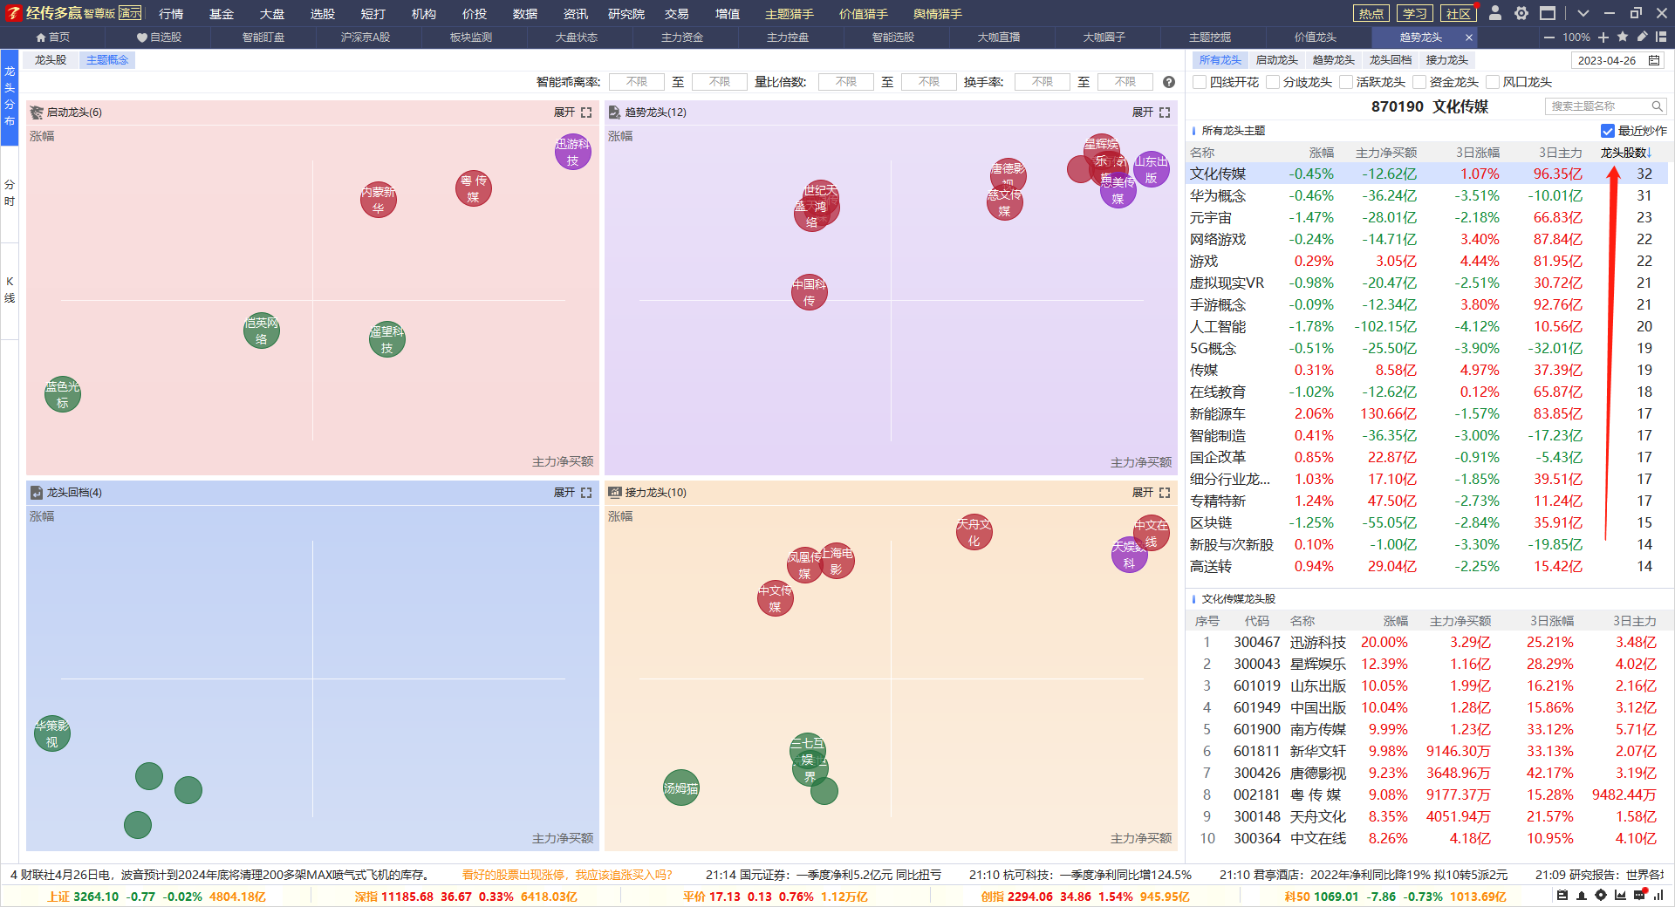Toggle the 分歧龙头 checkbox
The height and width of the screenshot is (907, 1675).
(x=1273, y=82)
